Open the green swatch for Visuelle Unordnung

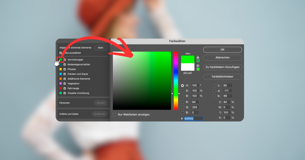tap(60, 93)
